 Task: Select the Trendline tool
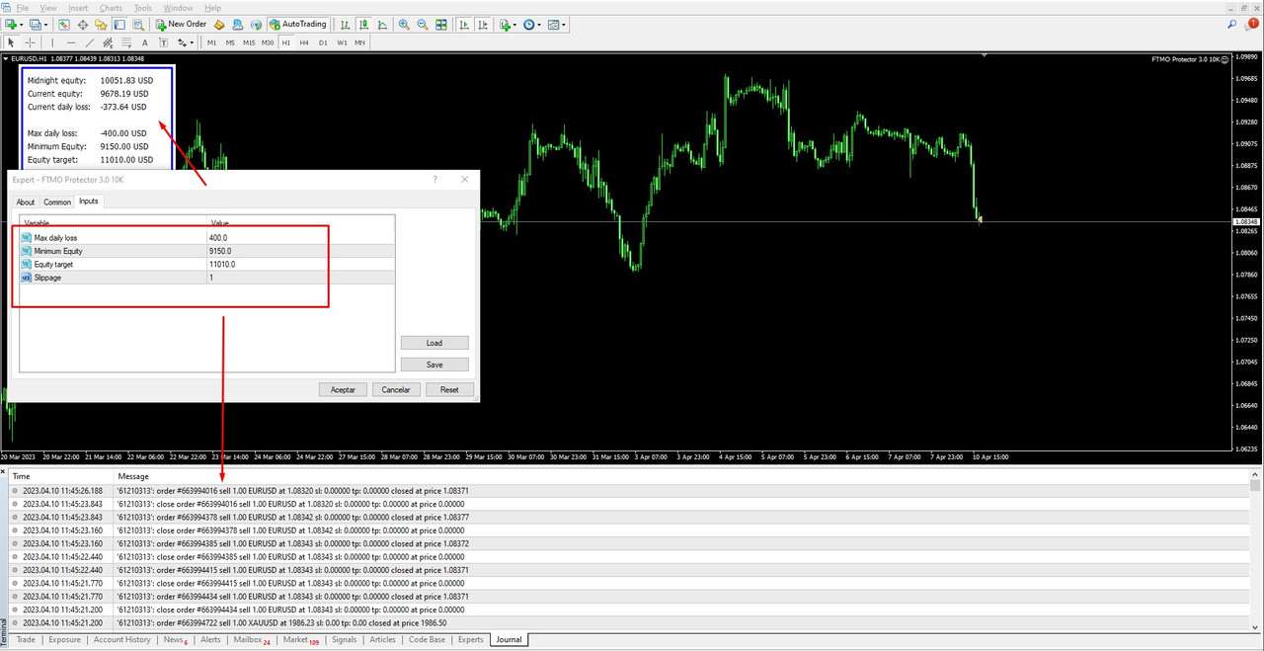point(90,42)
